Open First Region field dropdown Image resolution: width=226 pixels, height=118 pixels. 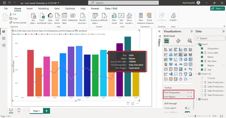[x=188, y=97]
